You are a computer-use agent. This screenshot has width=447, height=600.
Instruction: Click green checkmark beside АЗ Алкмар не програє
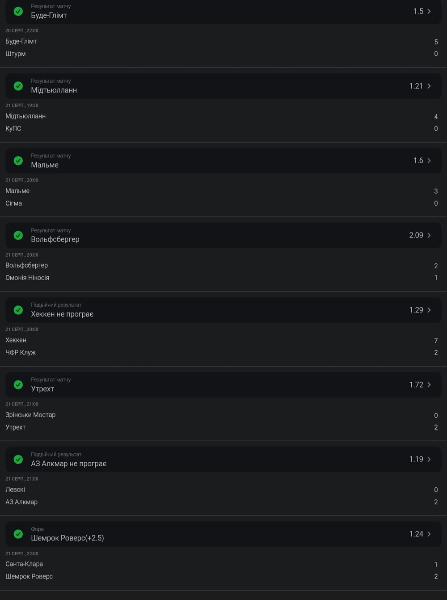pyautogui.click(x=18, y=459)
